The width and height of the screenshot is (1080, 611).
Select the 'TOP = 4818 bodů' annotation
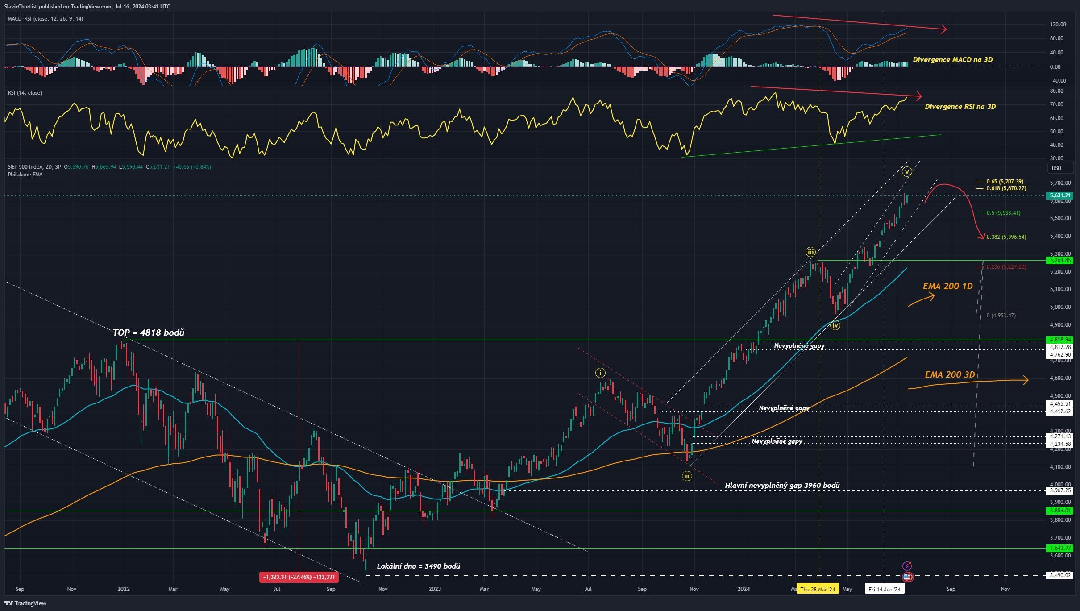point(149,333)
